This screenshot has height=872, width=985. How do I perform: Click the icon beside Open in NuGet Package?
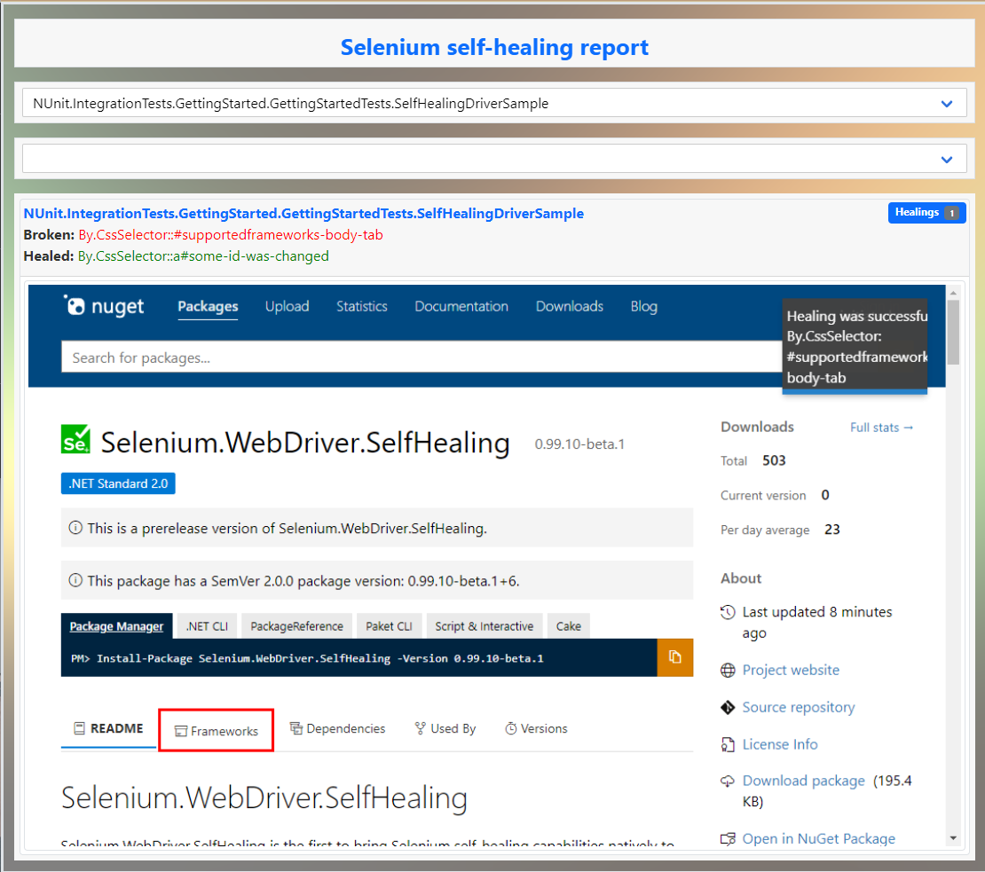[x=728, y=838]
